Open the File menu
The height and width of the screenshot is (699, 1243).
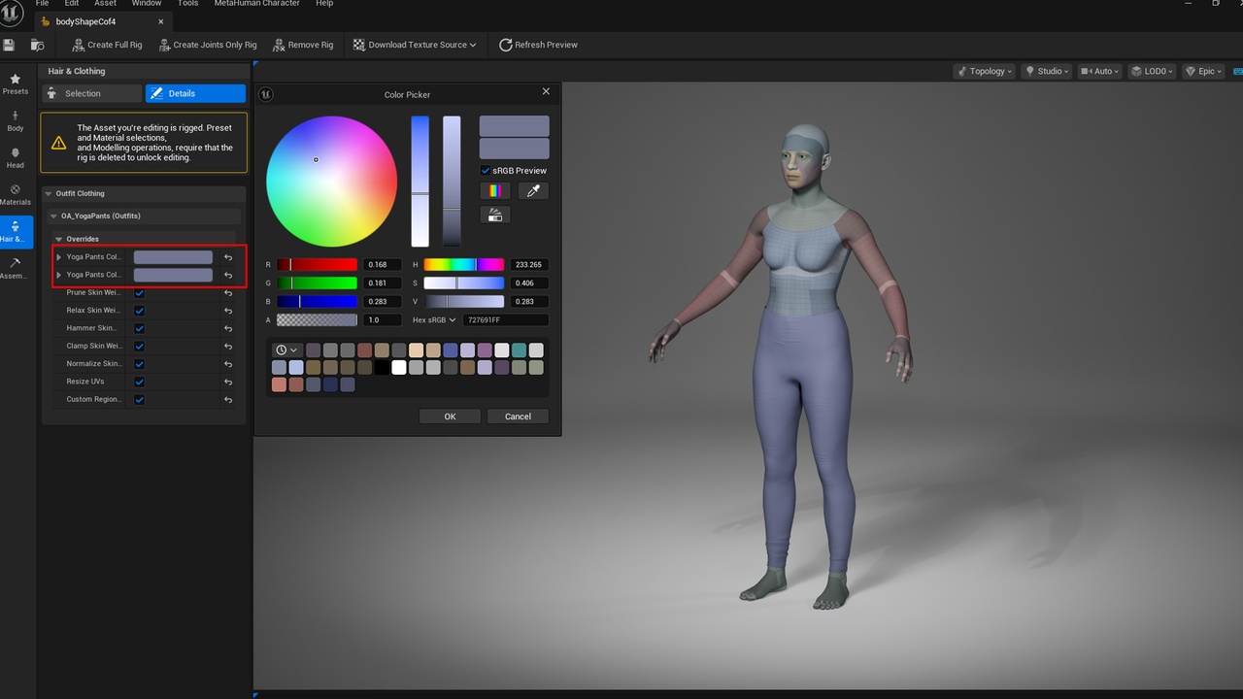(x=43, y=3)
